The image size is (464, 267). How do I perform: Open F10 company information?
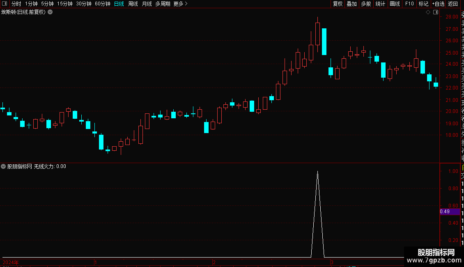[409, 4]
